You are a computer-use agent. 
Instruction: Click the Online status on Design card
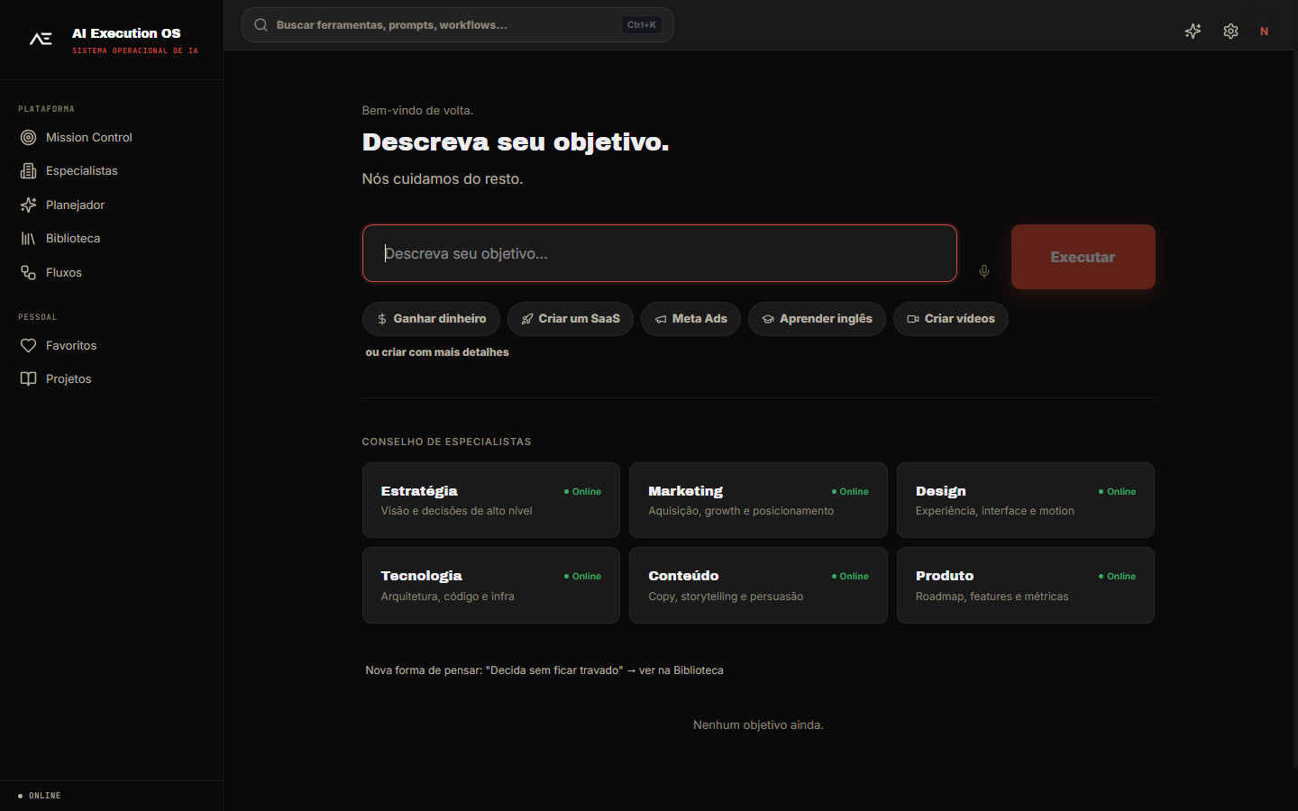pyautogui.click(x=1117, y=492)
